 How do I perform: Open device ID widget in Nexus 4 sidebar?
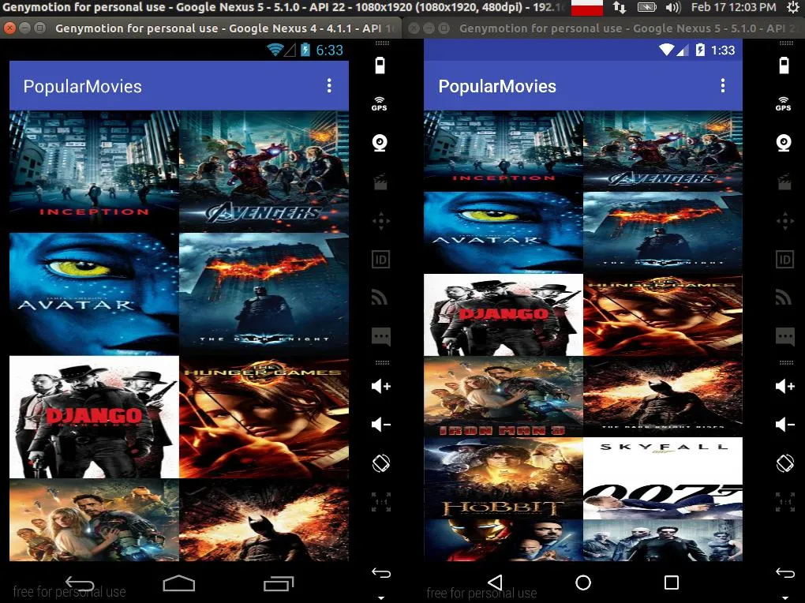coord(380,260)
